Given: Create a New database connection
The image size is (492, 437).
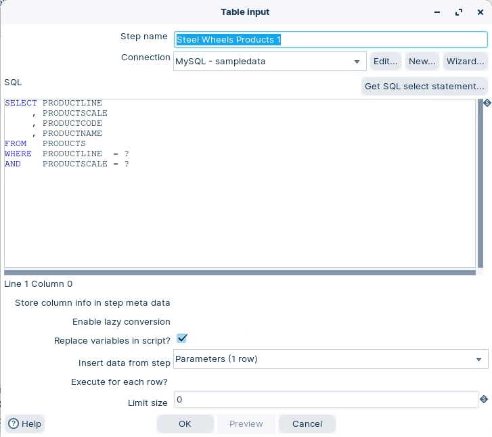Looking at the screenshot, I should 422,62.
